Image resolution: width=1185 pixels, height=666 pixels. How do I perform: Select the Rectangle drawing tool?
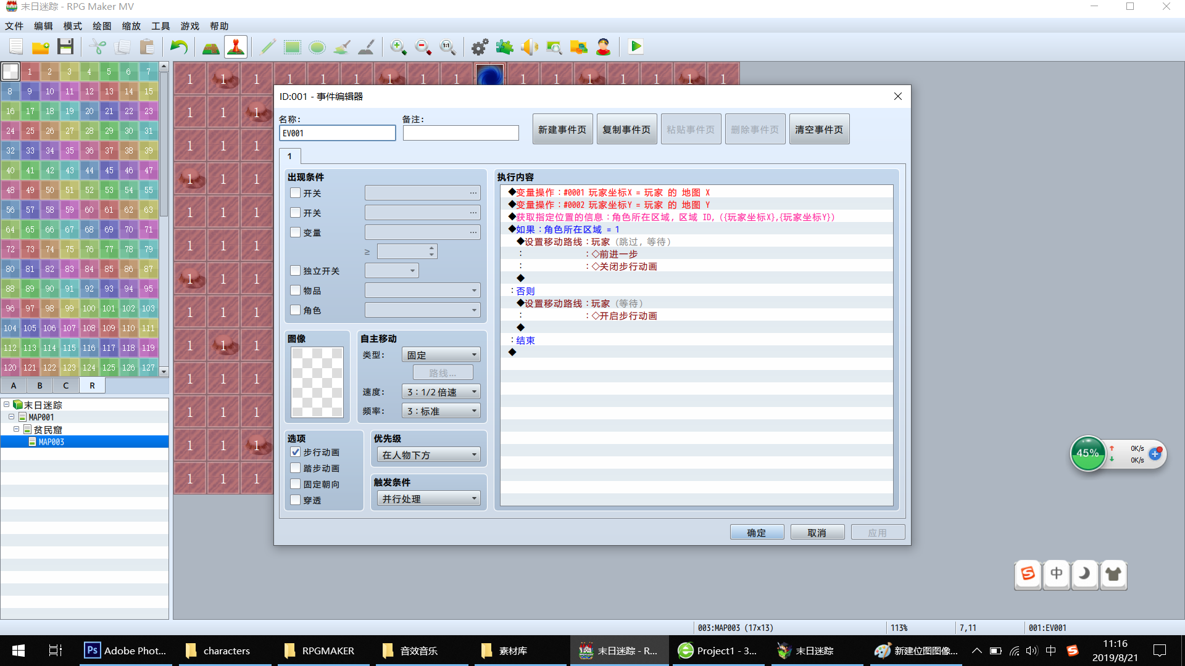(x=293, y=47)
